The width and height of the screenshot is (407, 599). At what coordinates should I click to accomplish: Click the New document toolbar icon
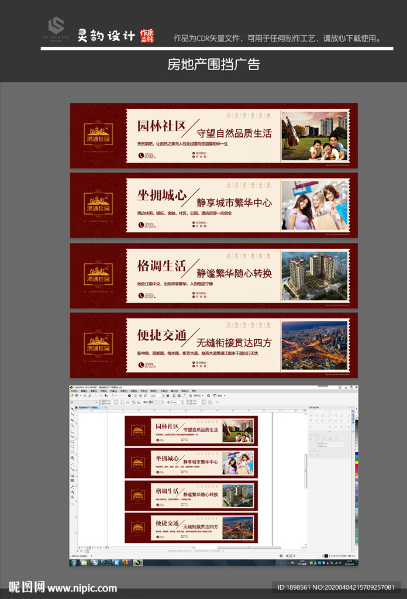pyautogui.click(x=72, y=396)
